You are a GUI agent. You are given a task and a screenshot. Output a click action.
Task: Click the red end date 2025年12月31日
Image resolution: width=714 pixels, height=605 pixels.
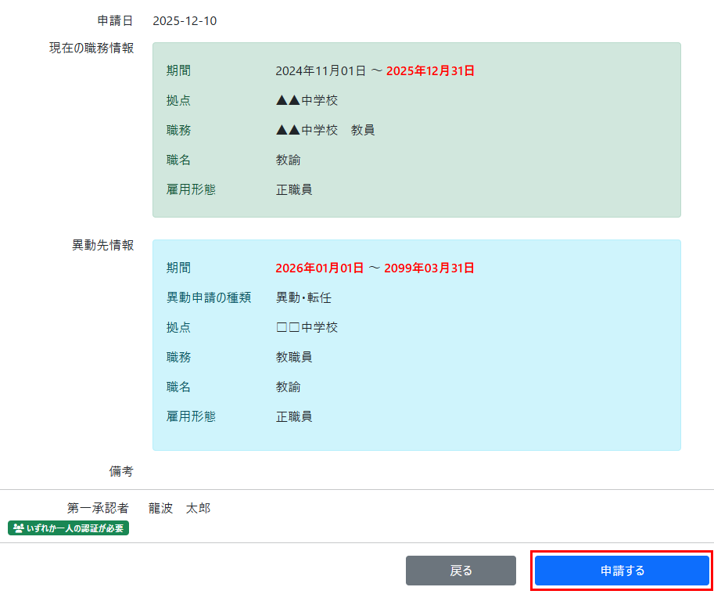[x=430, y=70]
